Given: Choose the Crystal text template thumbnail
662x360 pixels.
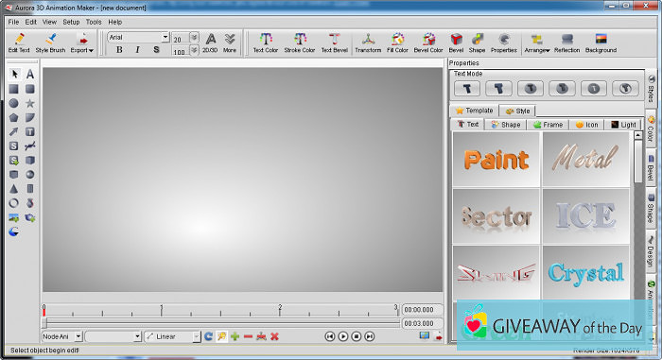Looking at the screenshot, I should coord(586,273).
